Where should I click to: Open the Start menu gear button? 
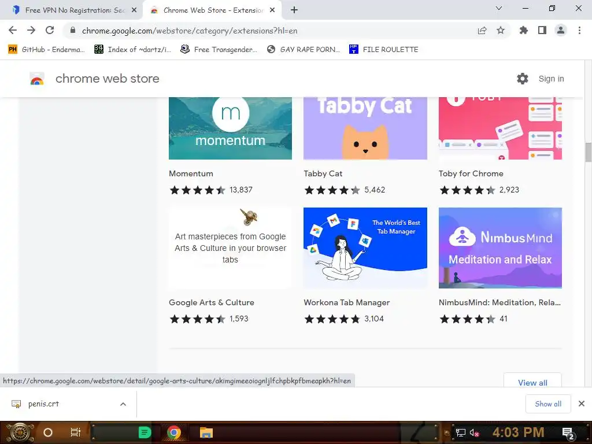pos(20,432)
